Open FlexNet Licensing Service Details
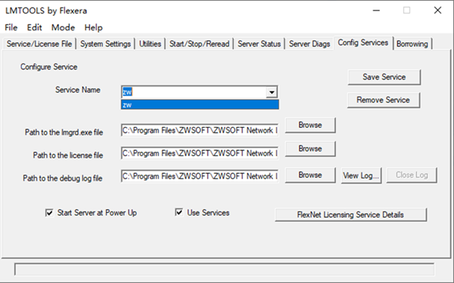This screenshot has height=283, width=454. (x=351, y=214)
